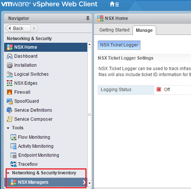Select the Manage tab
Screen dimensions: 191x189
144,30
